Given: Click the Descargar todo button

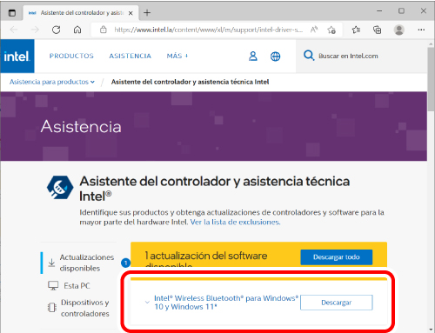Looking at the screenshot, I should tap(337, 257).
